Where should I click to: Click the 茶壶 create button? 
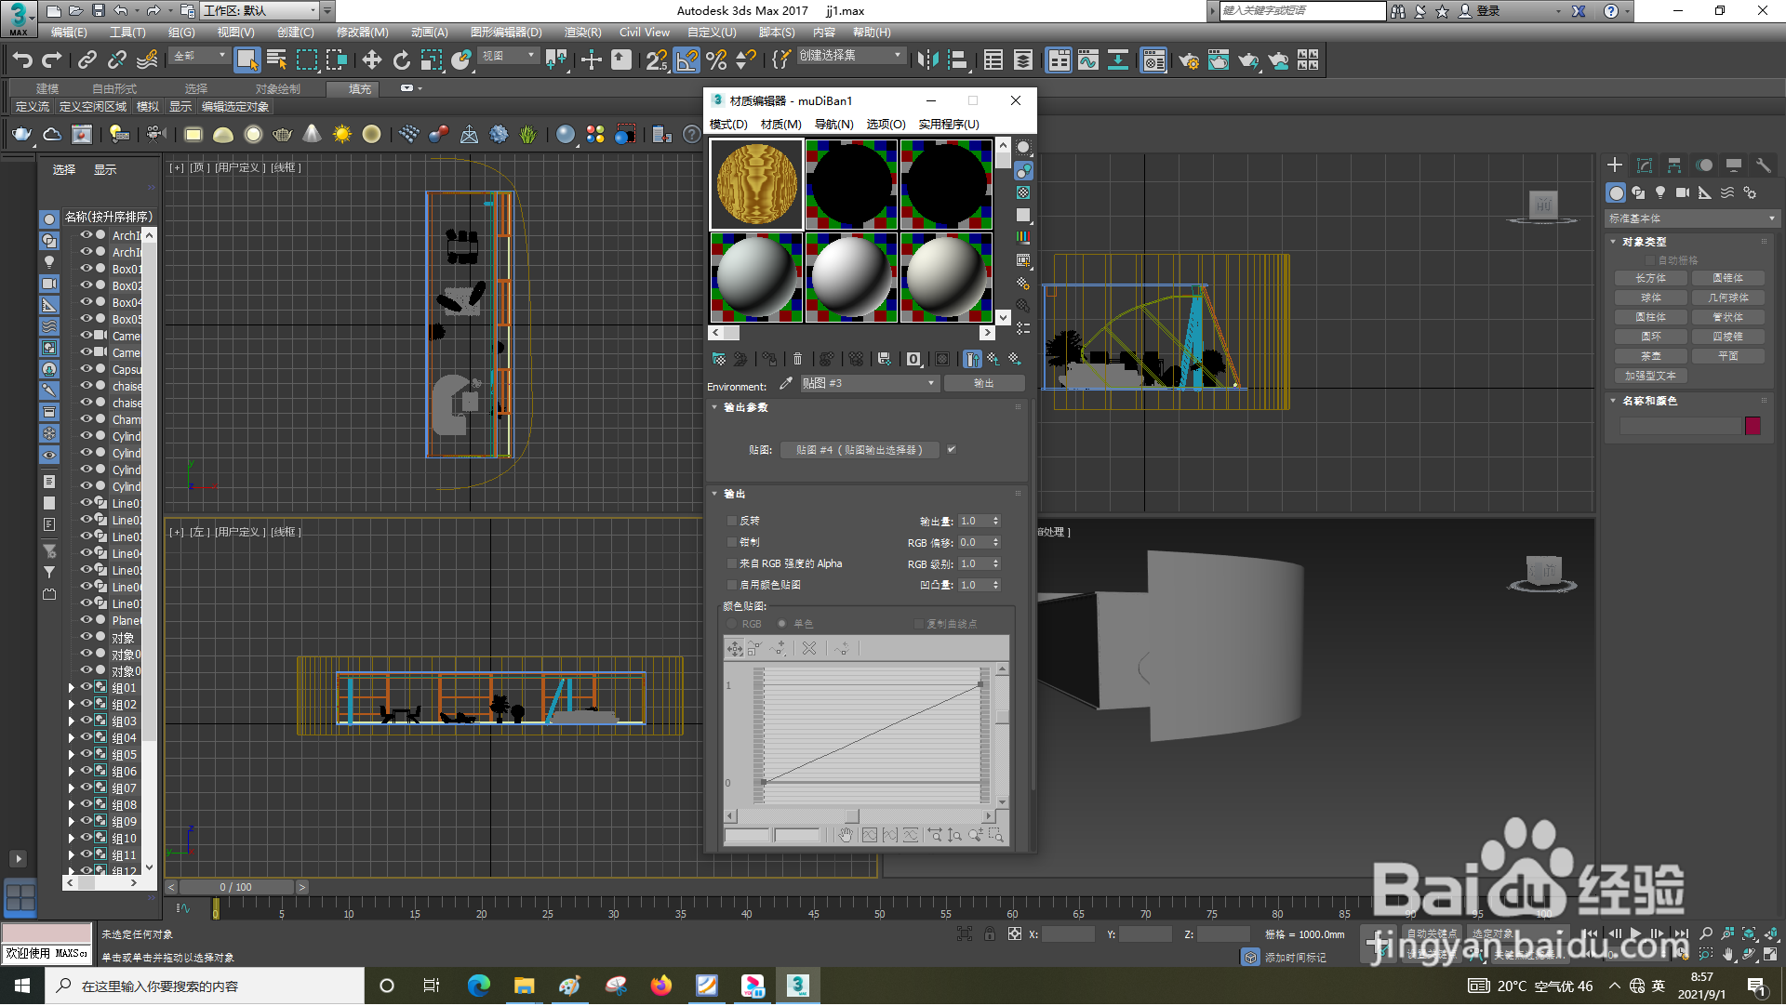point(1651,356)
